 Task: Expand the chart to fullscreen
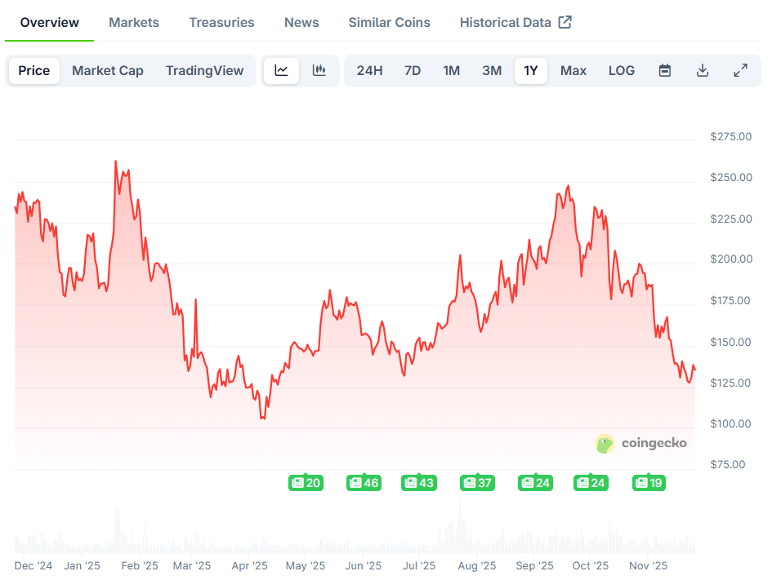click(741, 71)
